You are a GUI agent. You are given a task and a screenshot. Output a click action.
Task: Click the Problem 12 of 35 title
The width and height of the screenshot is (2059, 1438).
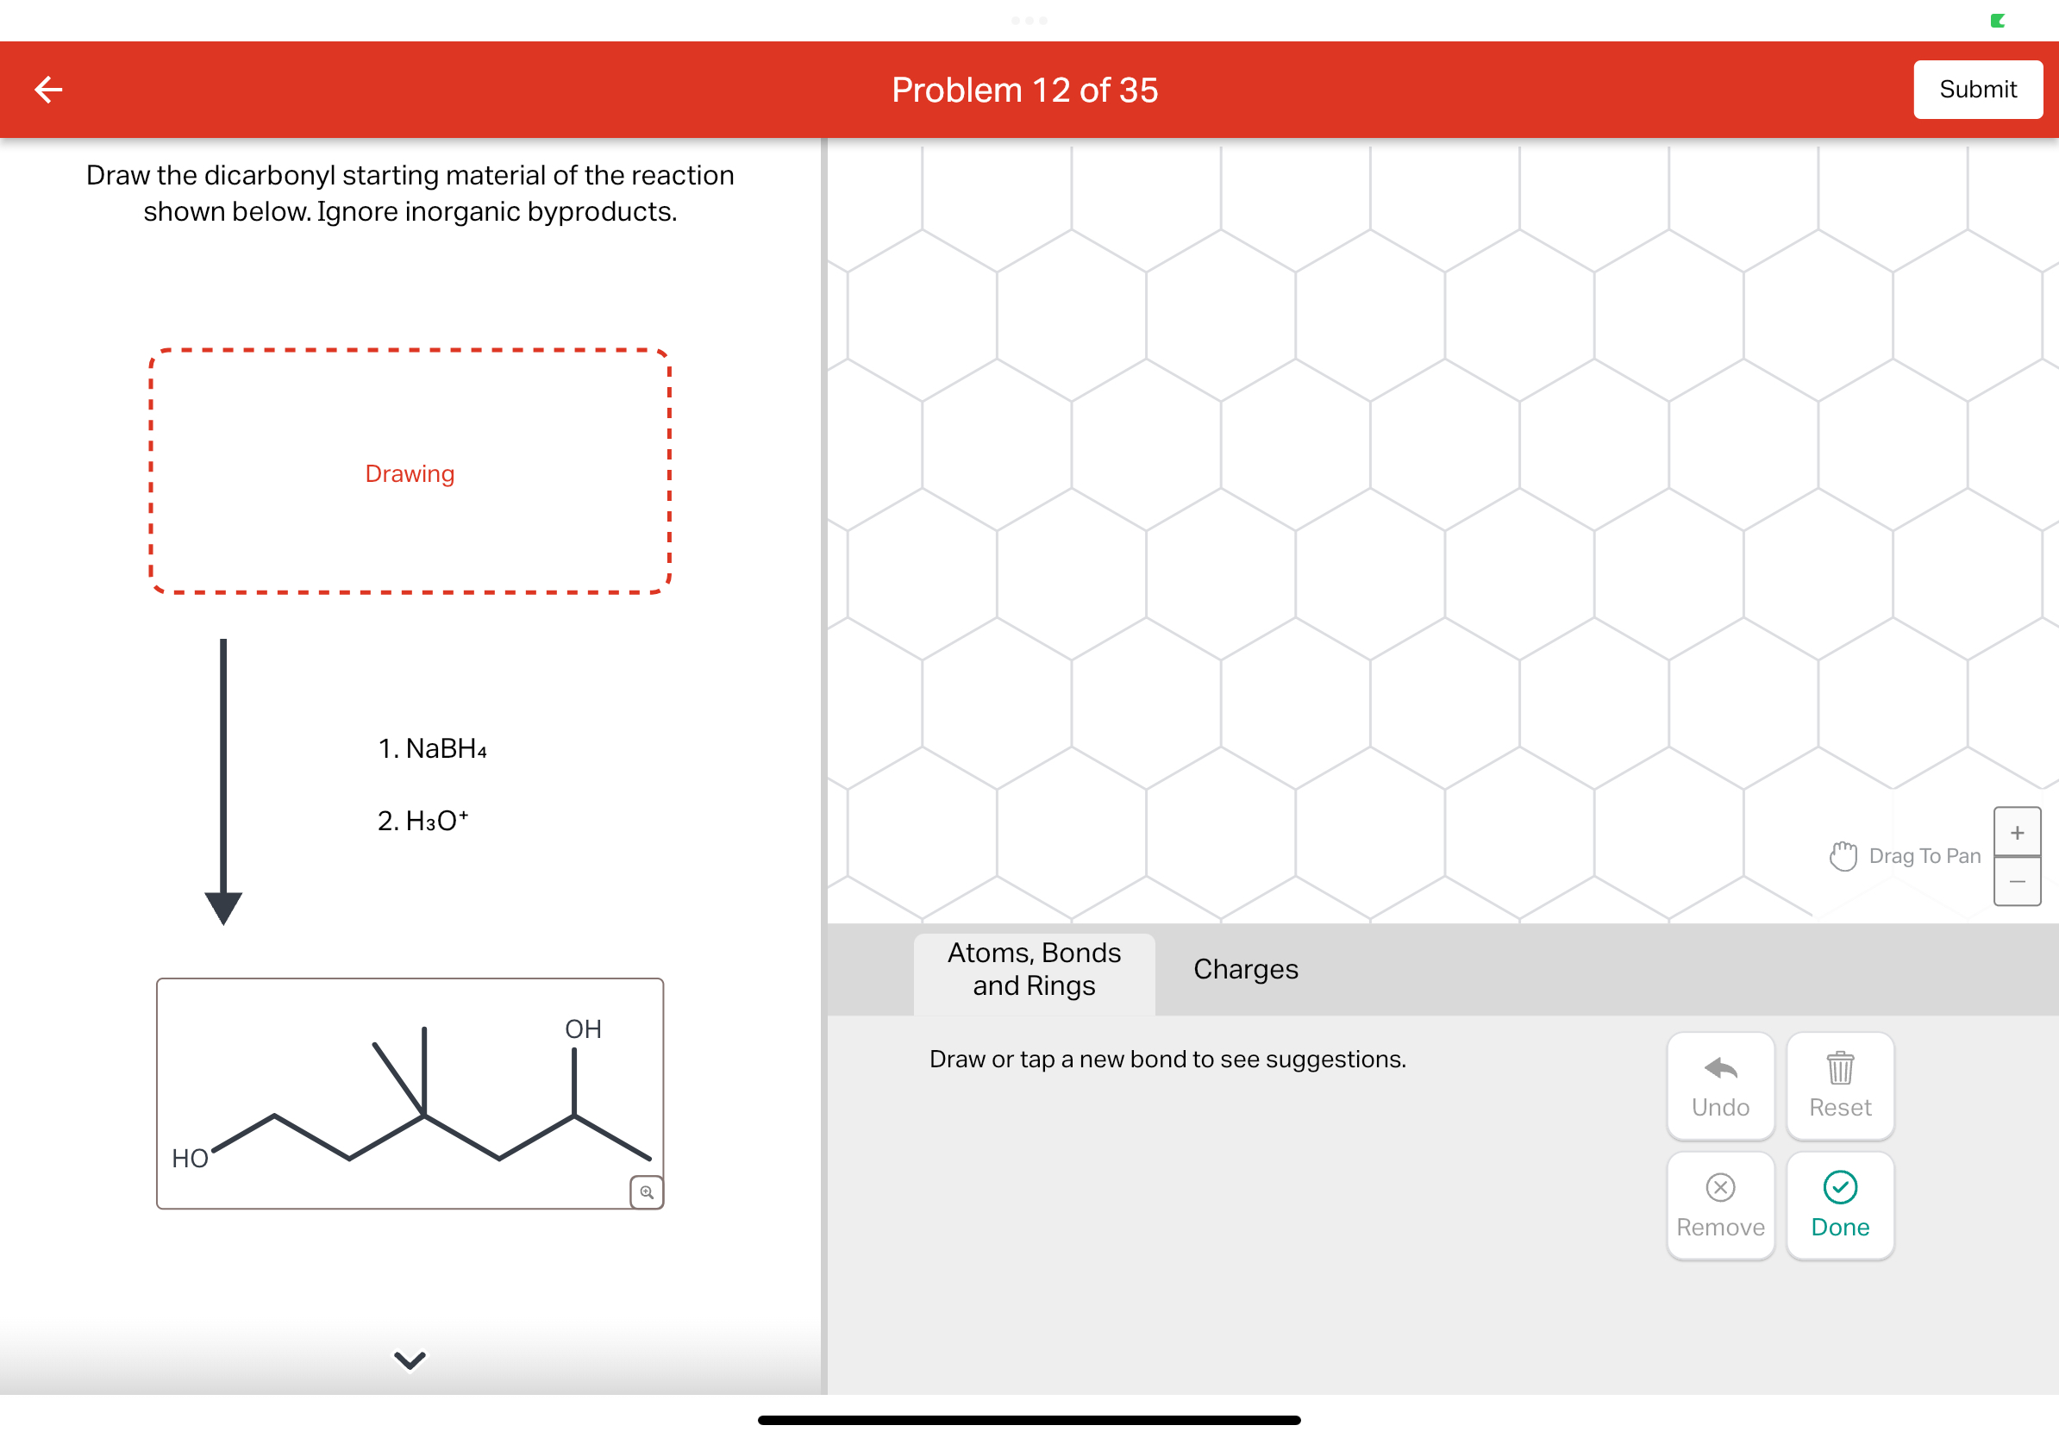1024,90
